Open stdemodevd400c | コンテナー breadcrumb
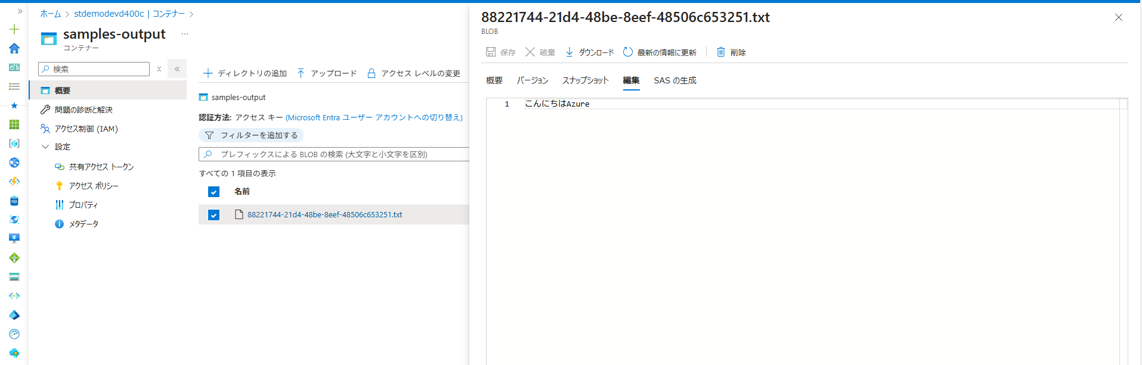The image size is (1142, 365). [x=129, y=14]
